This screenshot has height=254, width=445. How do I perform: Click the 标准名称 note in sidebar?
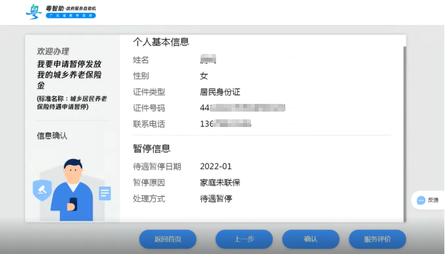click(72, 103)
